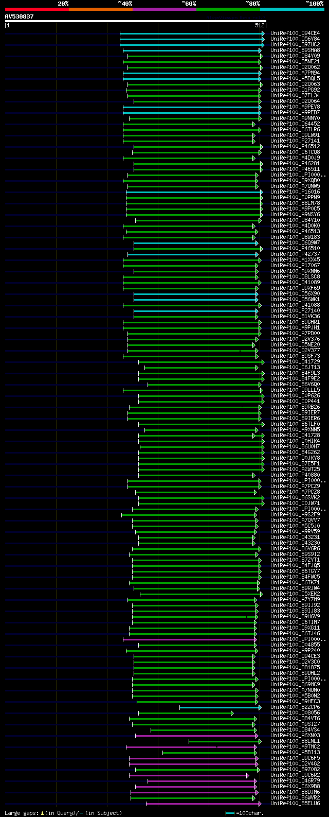Select the UniRef100_C6TIM7 label
This screenshot has height=817, width=329.
(295, 622)
